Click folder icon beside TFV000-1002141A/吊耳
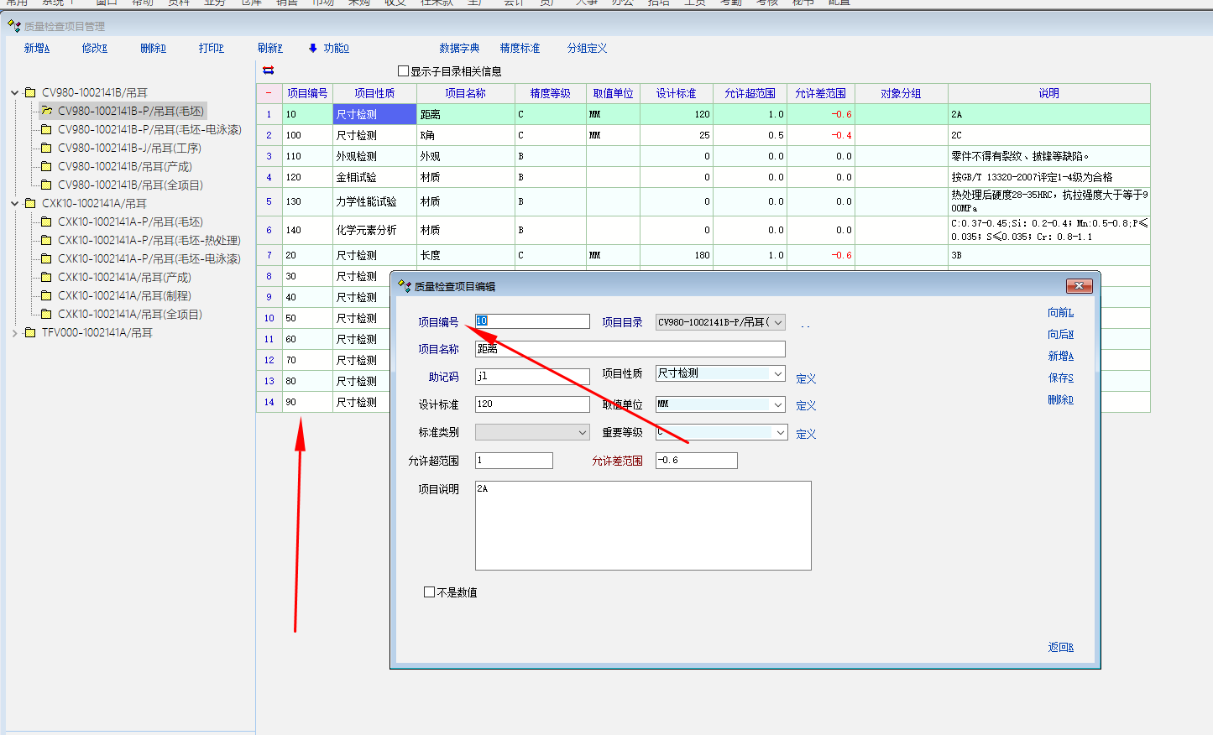1213x735 pixels. tap(31, 332)
